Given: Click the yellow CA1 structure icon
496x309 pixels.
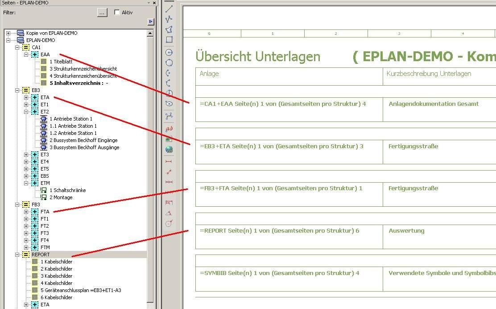Looking at the screenshot, I should coord(26,47).
